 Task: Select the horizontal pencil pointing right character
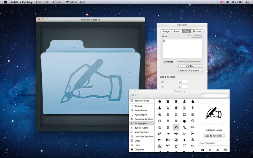(x=193, y=127)
